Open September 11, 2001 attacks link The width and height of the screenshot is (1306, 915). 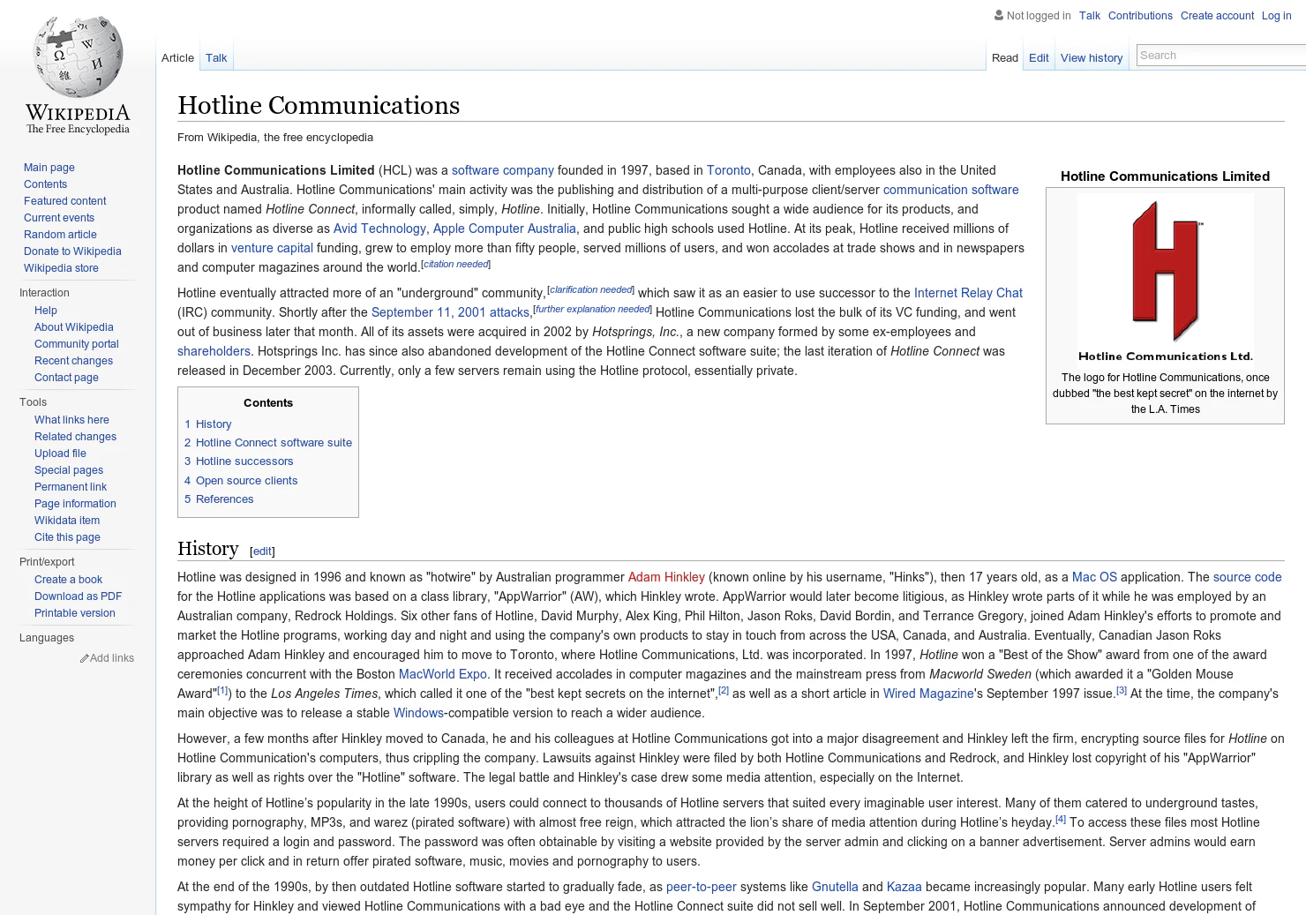pos(450,312)
